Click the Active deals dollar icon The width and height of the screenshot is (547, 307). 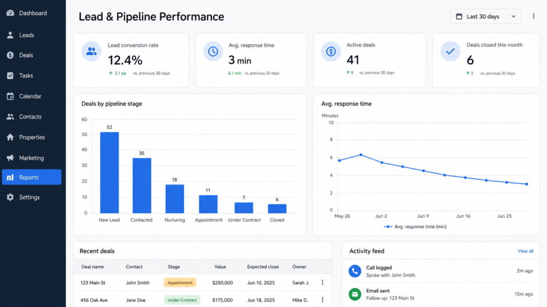tap(331, 51)
